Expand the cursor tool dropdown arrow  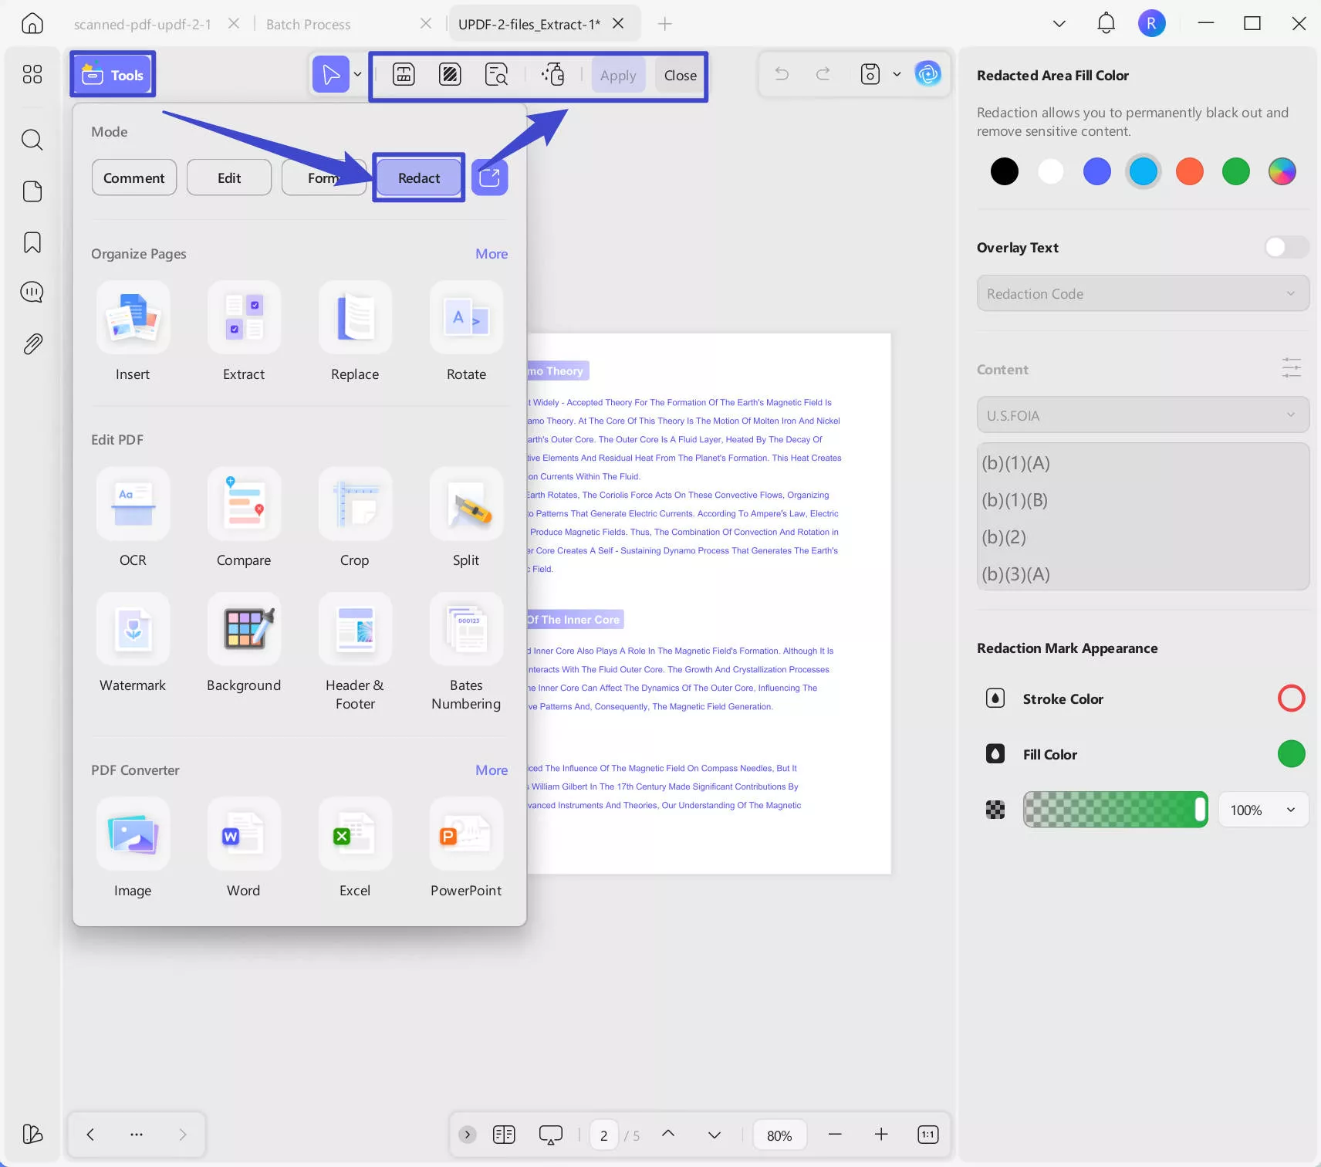point(357,74)
